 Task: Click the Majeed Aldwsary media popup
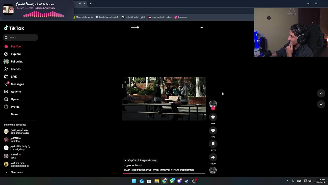(x=37, y=10)
